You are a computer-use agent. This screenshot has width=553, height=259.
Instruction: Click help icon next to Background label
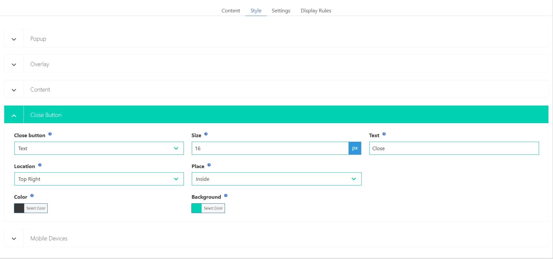click(226, 195)
